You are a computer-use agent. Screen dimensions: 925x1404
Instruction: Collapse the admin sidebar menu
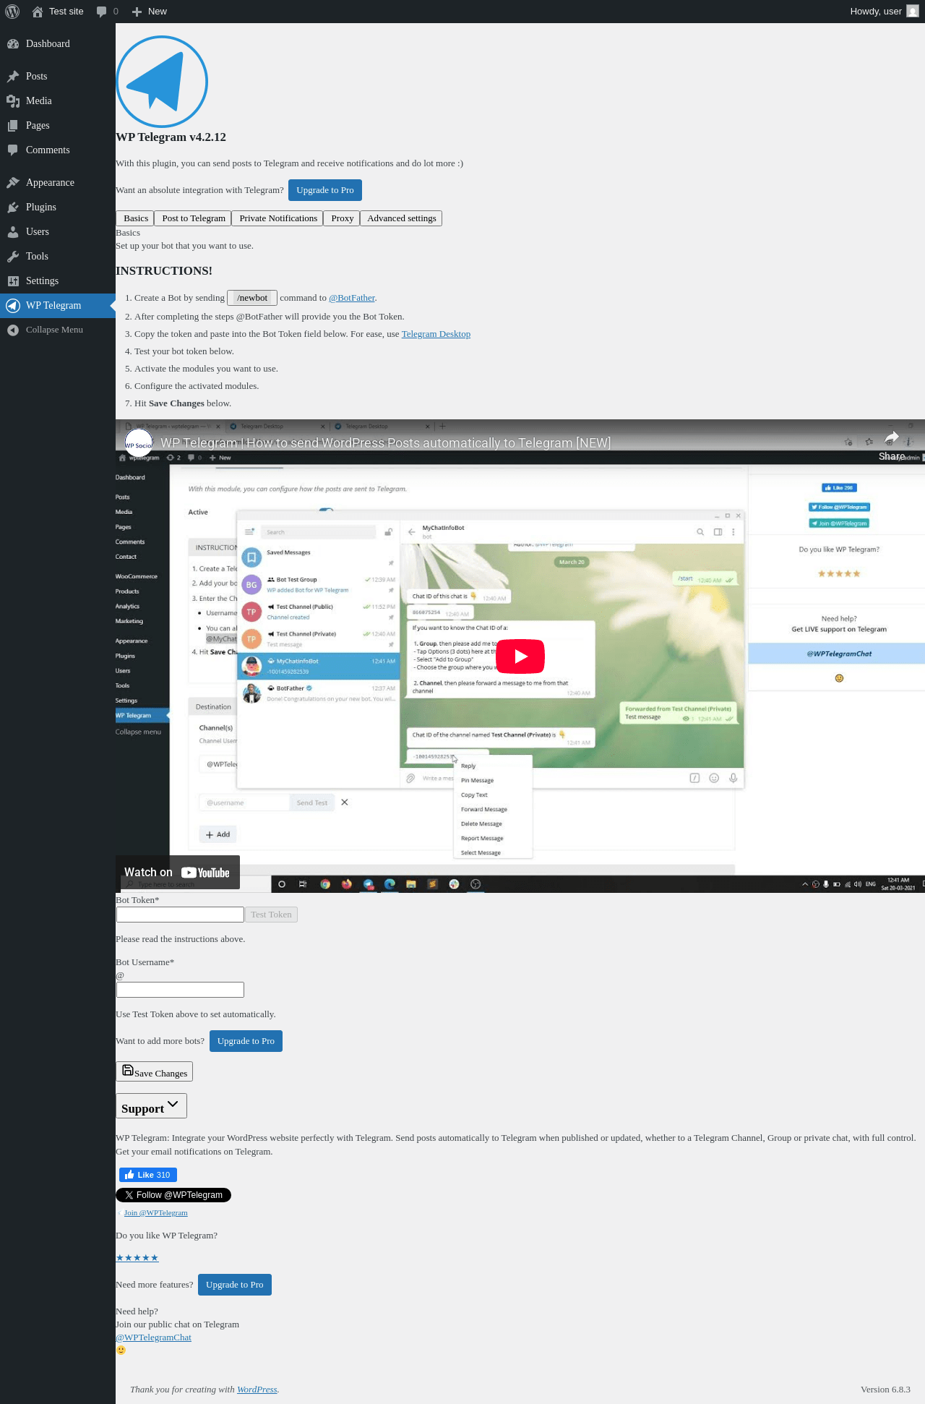tap(58, 330)
